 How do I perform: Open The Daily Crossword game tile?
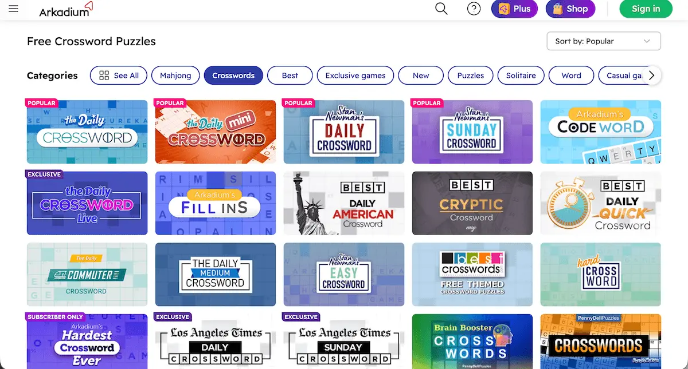pyautogui.click(x=87, y=132)
